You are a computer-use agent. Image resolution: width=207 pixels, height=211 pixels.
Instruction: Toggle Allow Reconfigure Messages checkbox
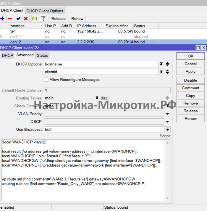46,80
